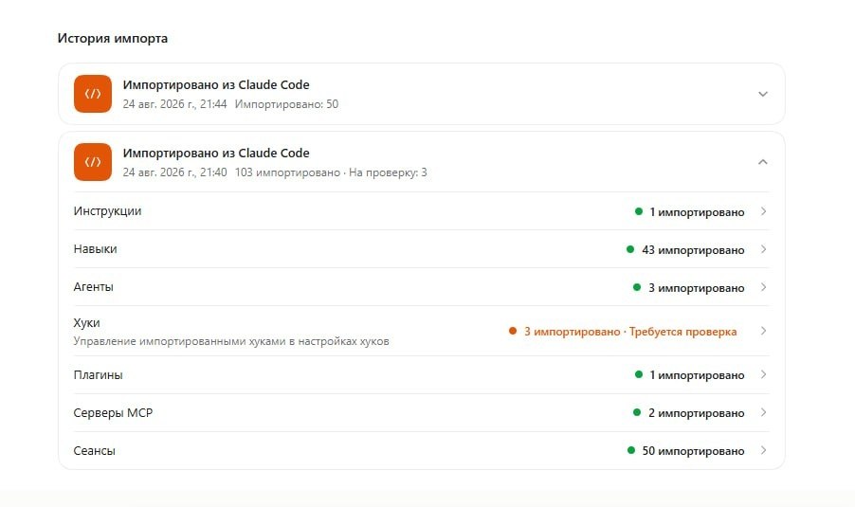The height and width of the screenshot is (507, 855).
Task: Open the Агенты row chevron arrow
Action: pyautogui.click(x=763, y=287)
